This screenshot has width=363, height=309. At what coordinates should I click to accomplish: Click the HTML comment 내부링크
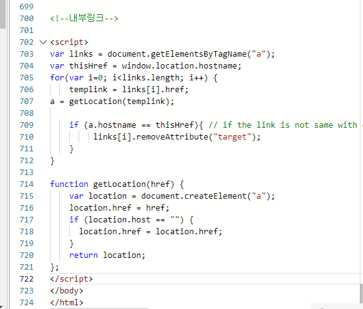click(x=84, y=18)
